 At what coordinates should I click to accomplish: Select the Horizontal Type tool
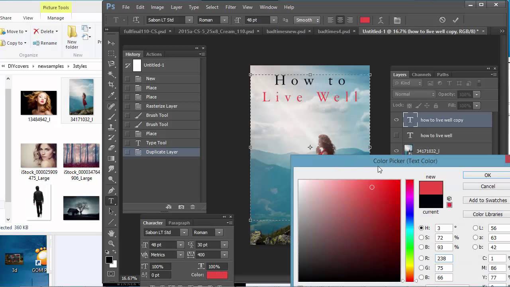click(112, 201)
